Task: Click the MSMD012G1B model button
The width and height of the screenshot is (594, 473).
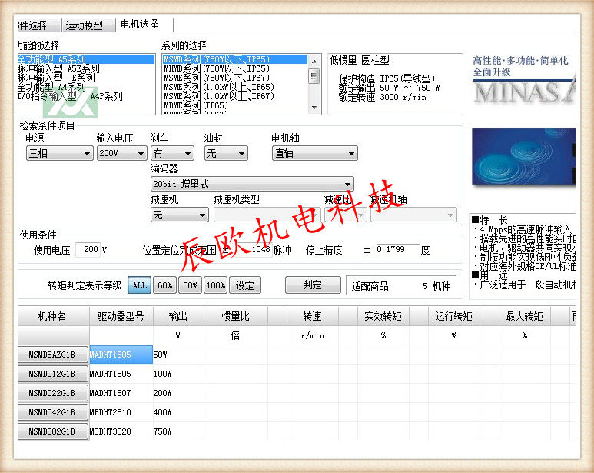Action: 53,374
